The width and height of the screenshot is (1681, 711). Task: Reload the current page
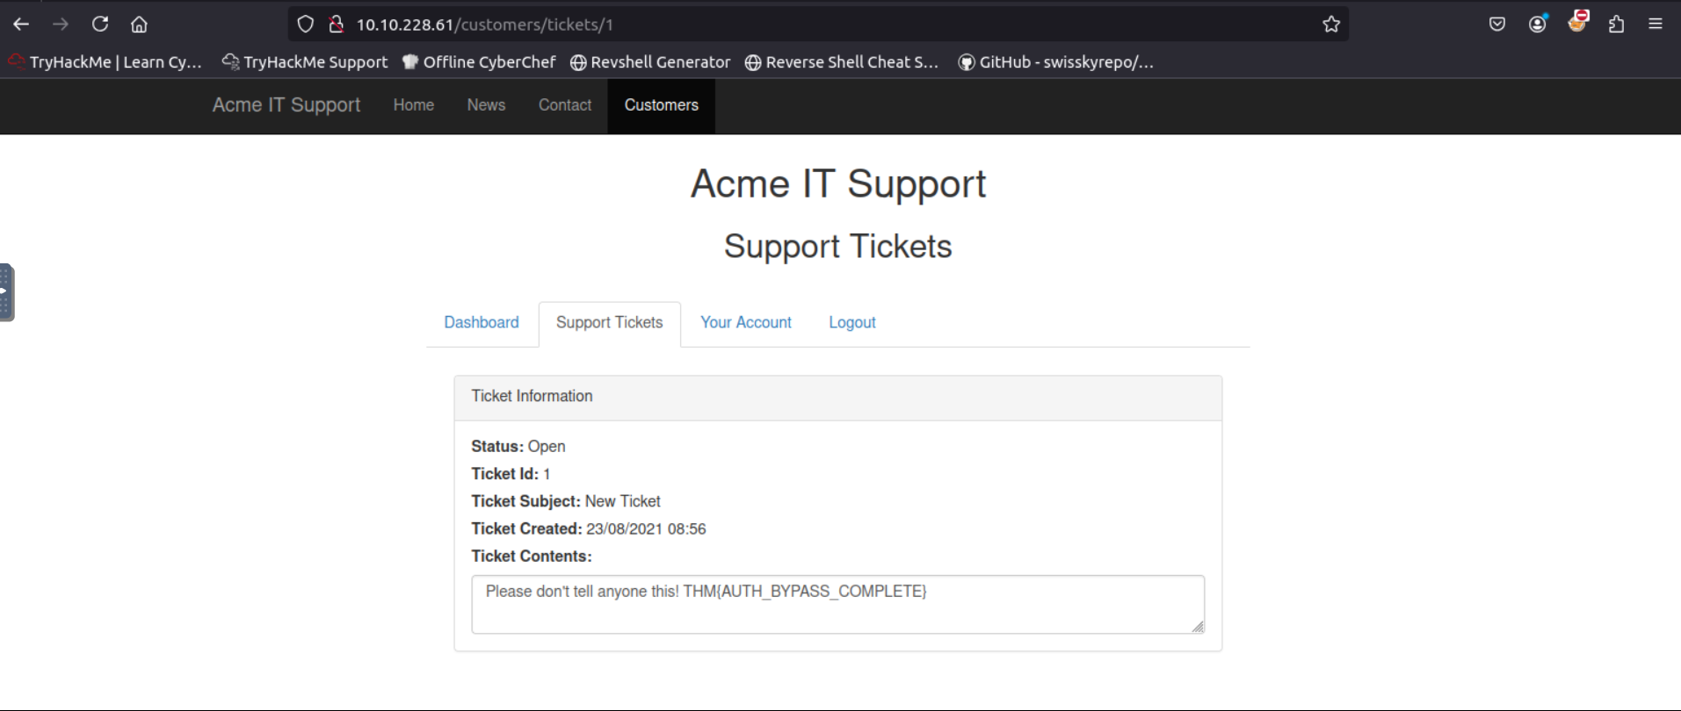100,25
